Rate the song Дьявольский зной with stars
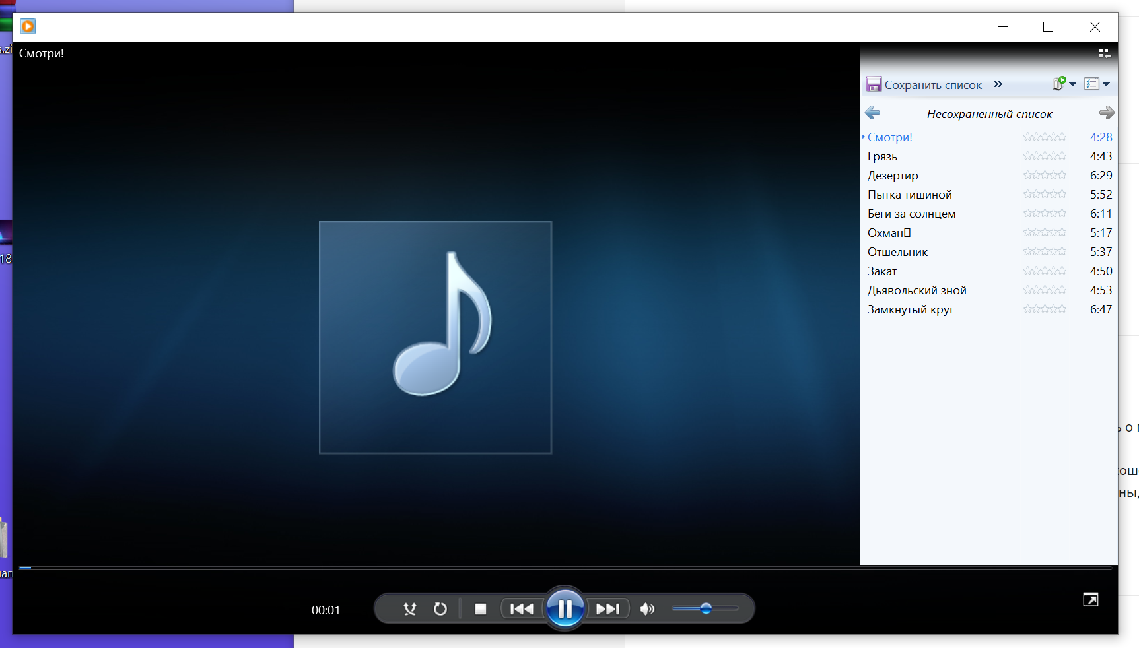 (x=1045, y=290)
